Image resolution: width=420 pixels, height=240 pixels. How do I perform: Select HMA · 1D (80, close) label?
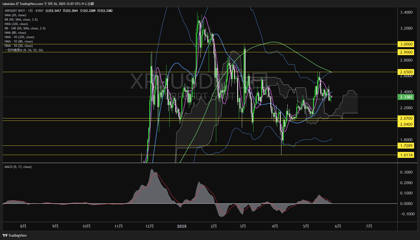click(x=19, y=41)
